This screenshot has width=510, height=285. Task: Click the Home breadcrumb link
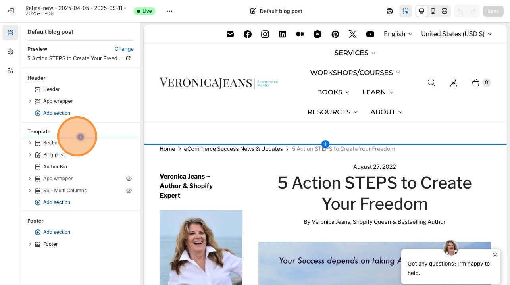click(x=167, y=149)
